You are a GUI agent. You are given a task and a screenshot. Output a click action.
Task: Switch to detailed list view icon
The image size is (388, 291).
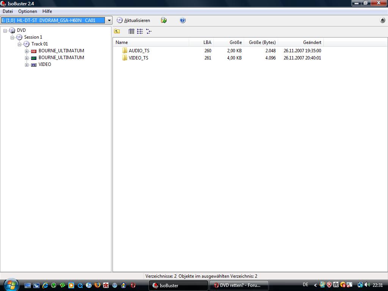coord(131,31)
